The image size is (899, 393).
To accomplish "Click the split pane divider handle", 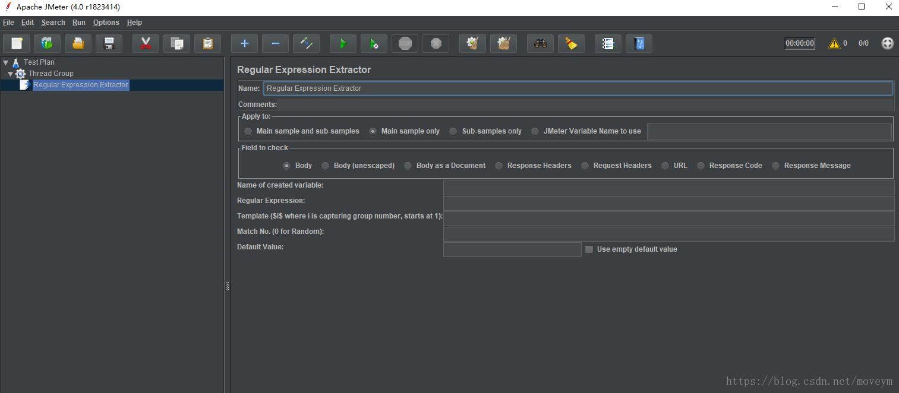I will [x=227, y=286].
